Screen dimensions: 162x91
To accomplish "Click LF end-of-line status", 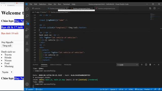I will coord(126,89).
